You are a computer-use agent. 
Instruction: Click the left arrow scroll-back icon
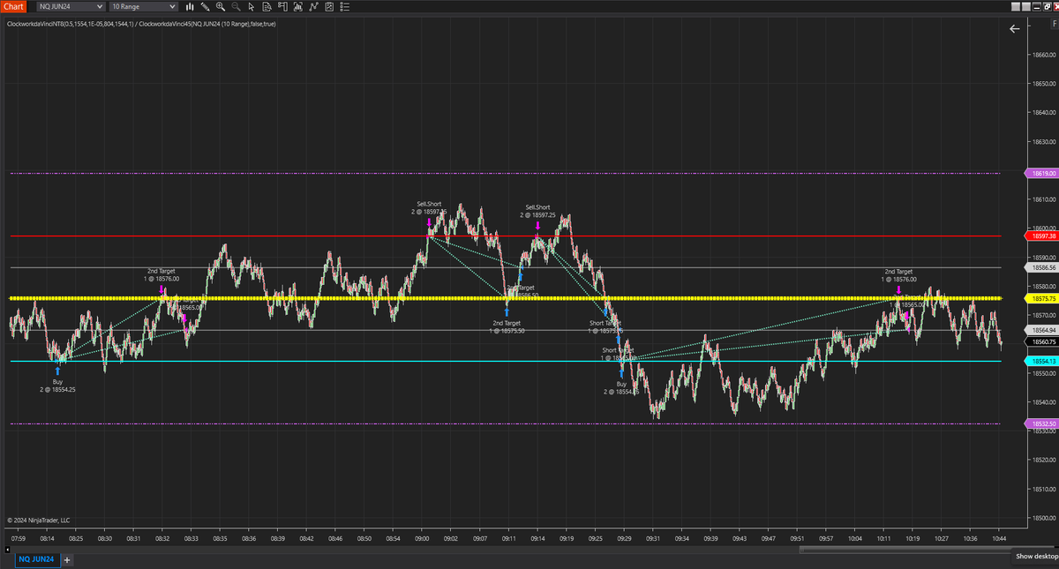pyautogui.click(x=1014, y=29)
